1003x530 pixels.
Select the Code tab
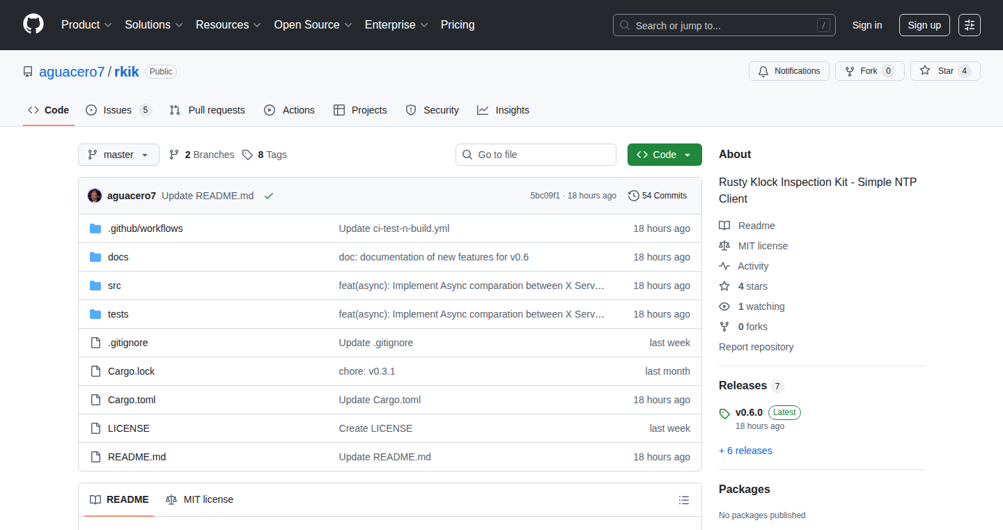(49, 110)
